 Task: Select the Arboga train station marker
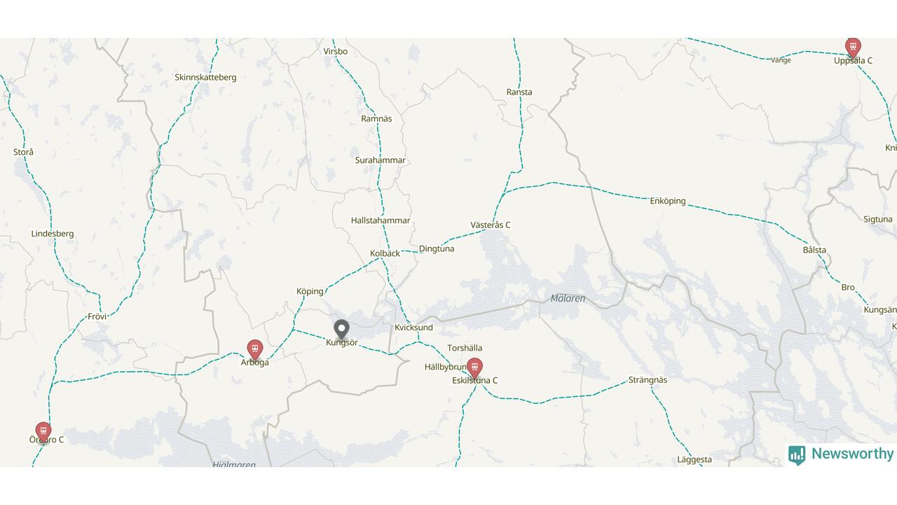pos(254,349)
